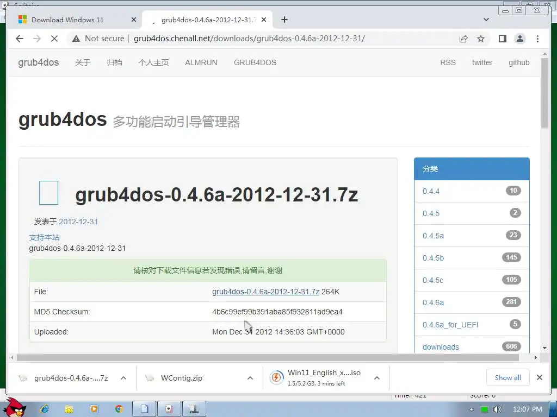Click the forward navigation arrow
The height and width of the screenshot is (417, 557).
(37, 39)
